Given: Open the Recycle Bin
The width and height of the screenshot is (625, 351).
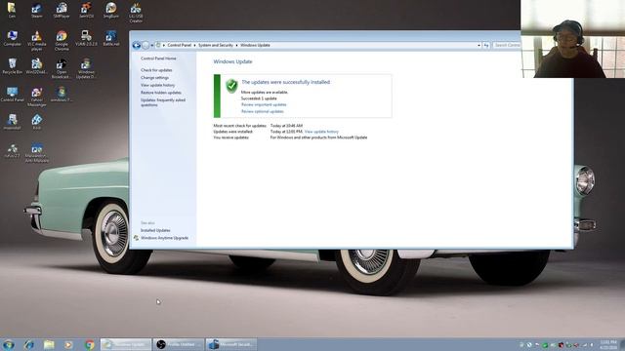Looking at the screenshot, I should point(12,66).
